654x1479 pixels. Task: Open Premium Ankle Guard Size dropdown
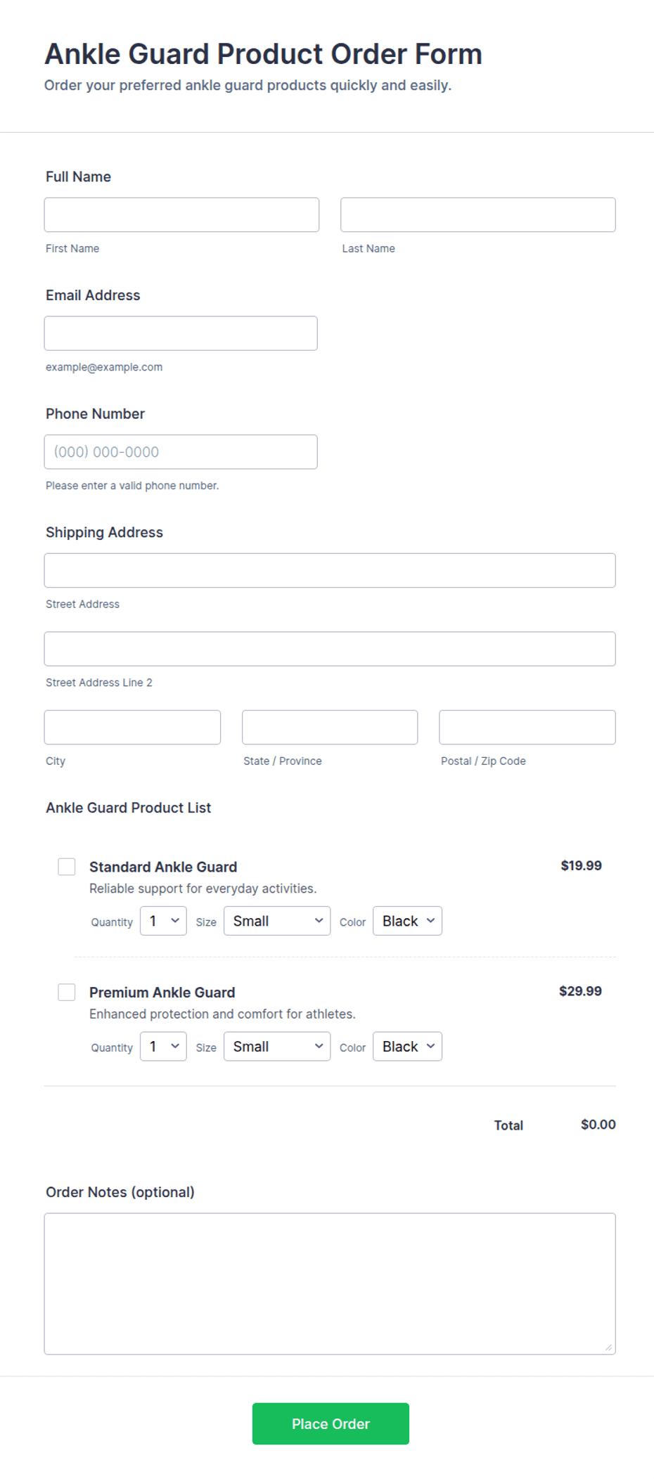(x=277, y=1046)
